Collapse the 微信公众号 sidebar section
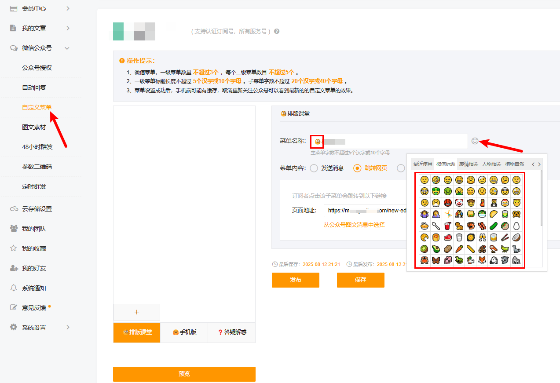This screenshot has width=560, height=383. pyautogui.click(x=67, y=48)
